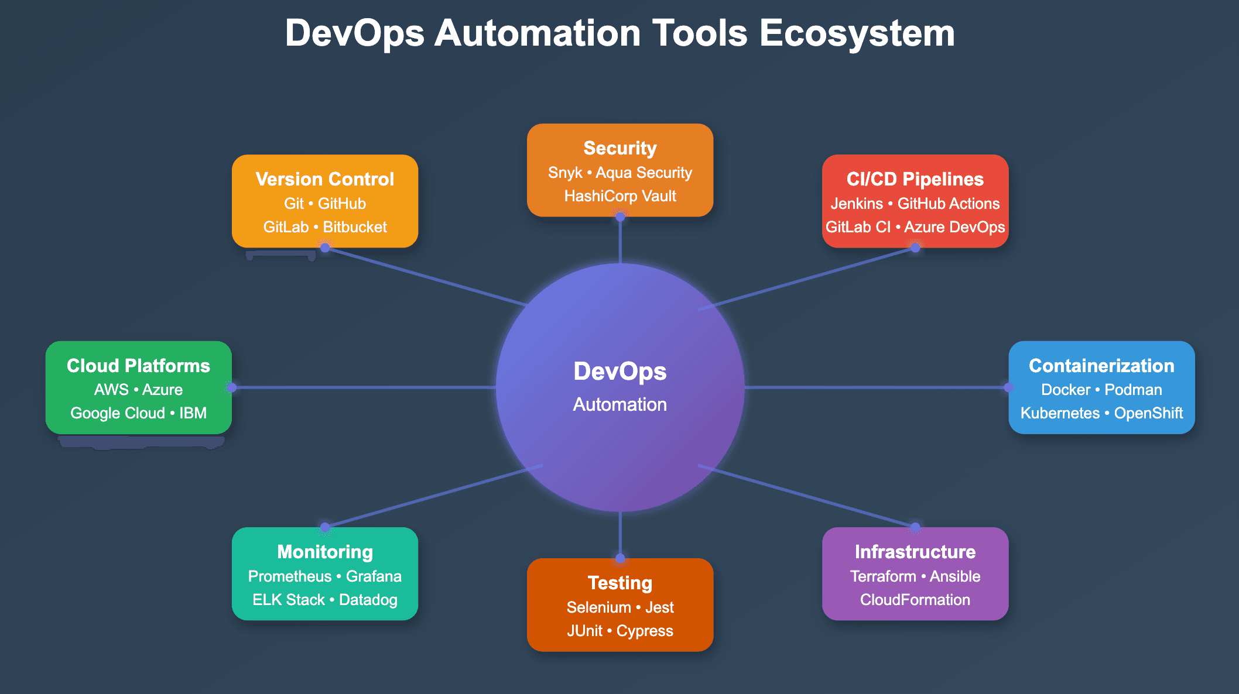This screenshot has width=1239, height=694.
Task: Click 'GitLab • Bitbucket' text line
Action: (x=325, y=227)
